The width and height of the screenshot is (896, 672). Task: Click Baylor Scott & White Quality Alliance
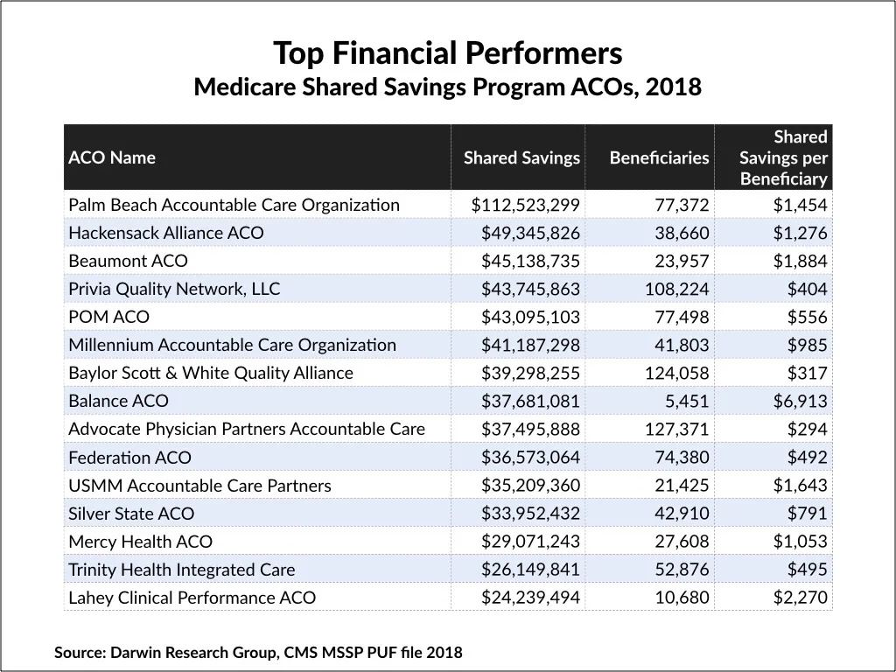(211, 373)
